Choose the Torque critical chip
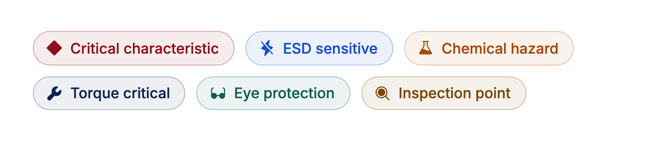Image resolution: width=657 pixels, height=141 pixels. pyautogui.click(x=109, y=93)
